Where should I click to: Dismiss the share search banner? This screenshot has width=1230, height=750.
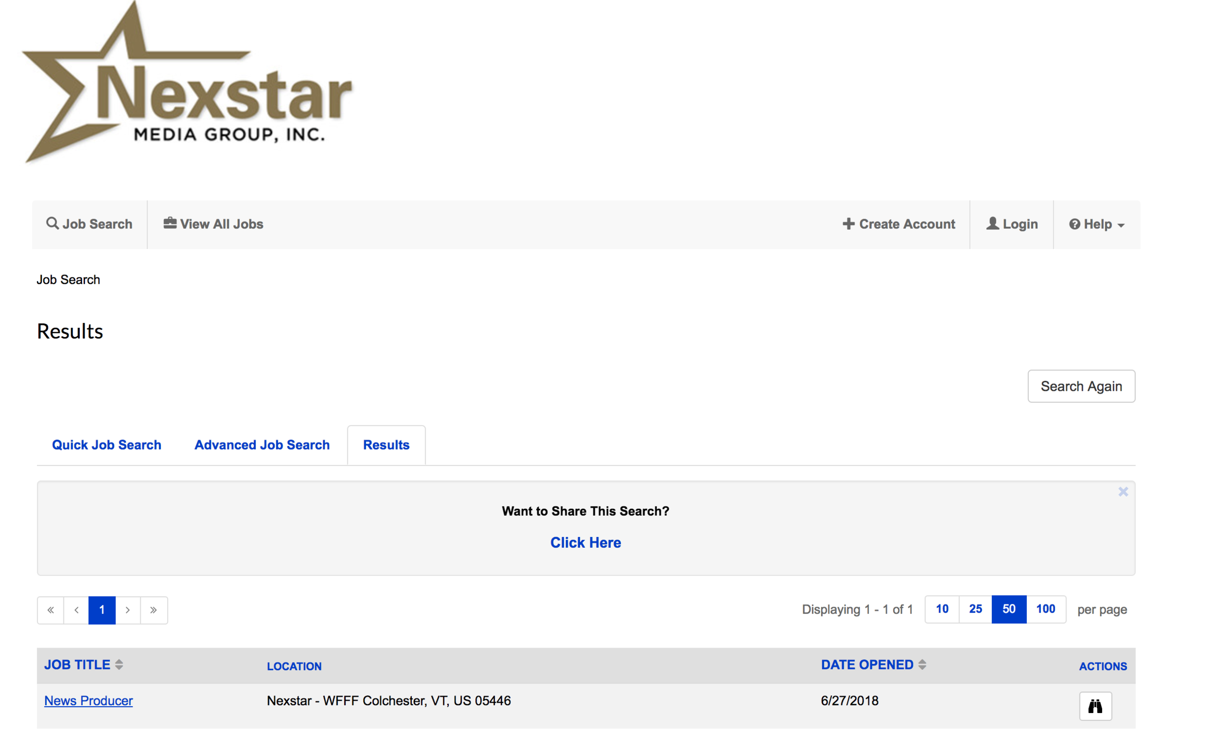[x=1123, y=492]
